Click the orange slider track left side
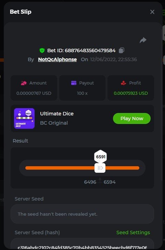 pos(60,168)
